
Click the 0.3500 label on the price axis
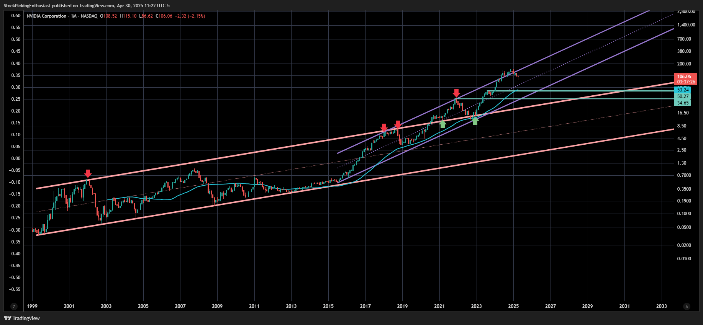pos(684,189)
